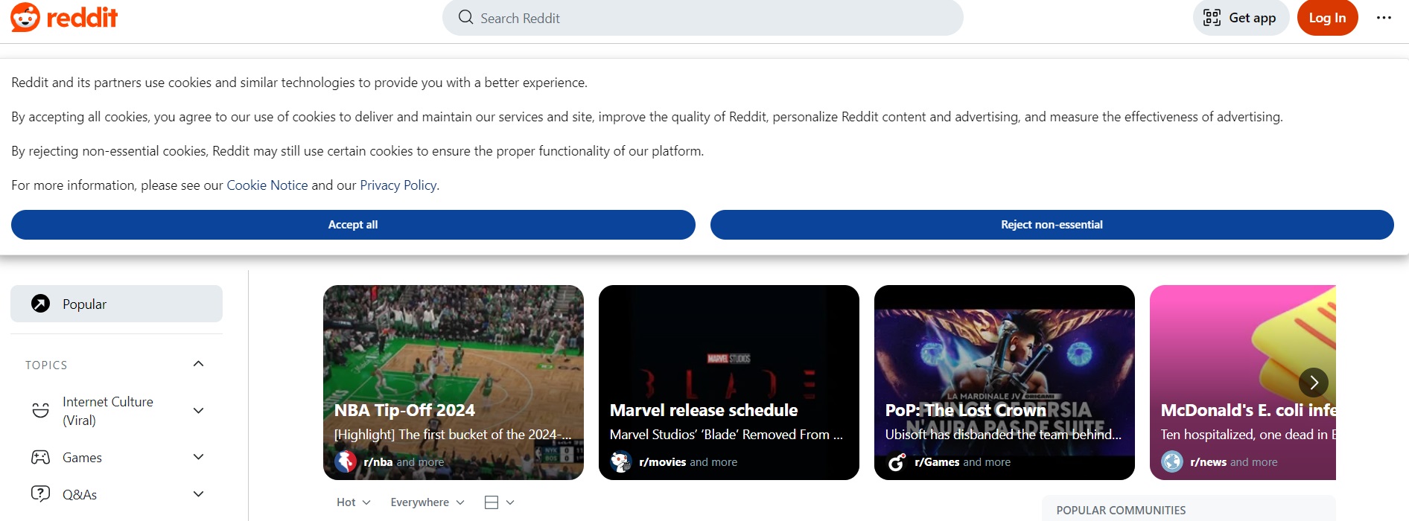Click Accept all cookies

(x=352, y=224)
